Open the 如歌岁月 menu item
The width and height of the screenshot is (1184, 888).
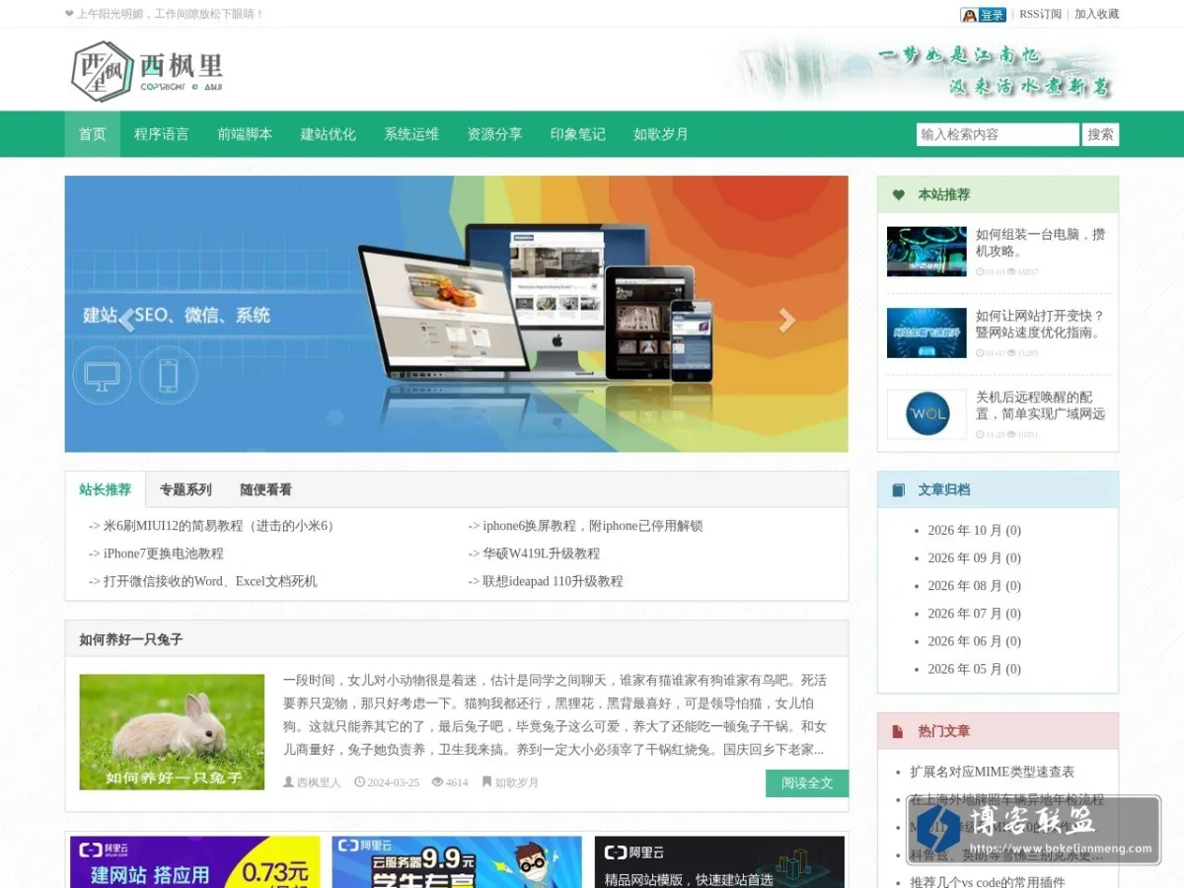[661, 134]
